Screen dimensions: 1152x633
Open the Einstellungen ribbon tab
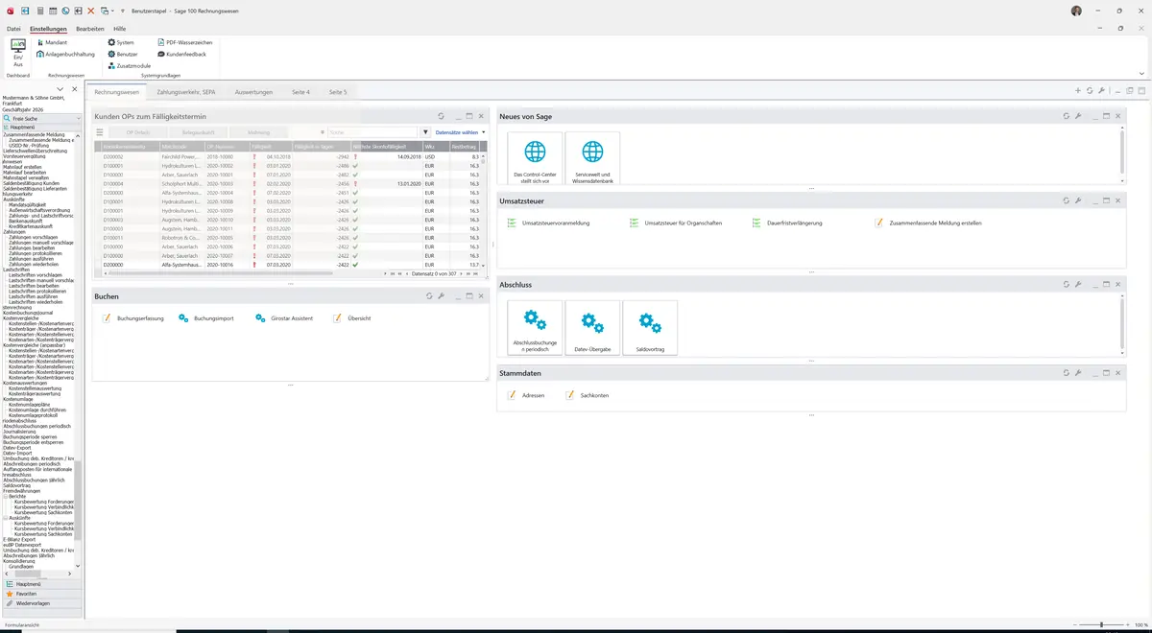[48, 29]
